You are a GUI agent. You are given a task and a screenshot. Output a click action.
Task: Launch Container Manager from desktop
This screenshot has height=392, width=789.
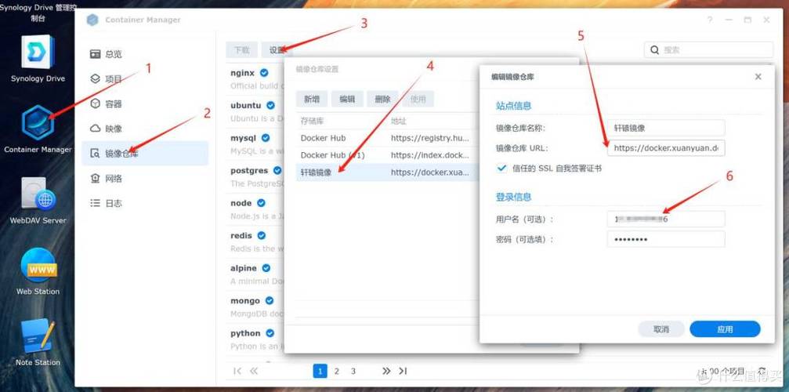38,123
